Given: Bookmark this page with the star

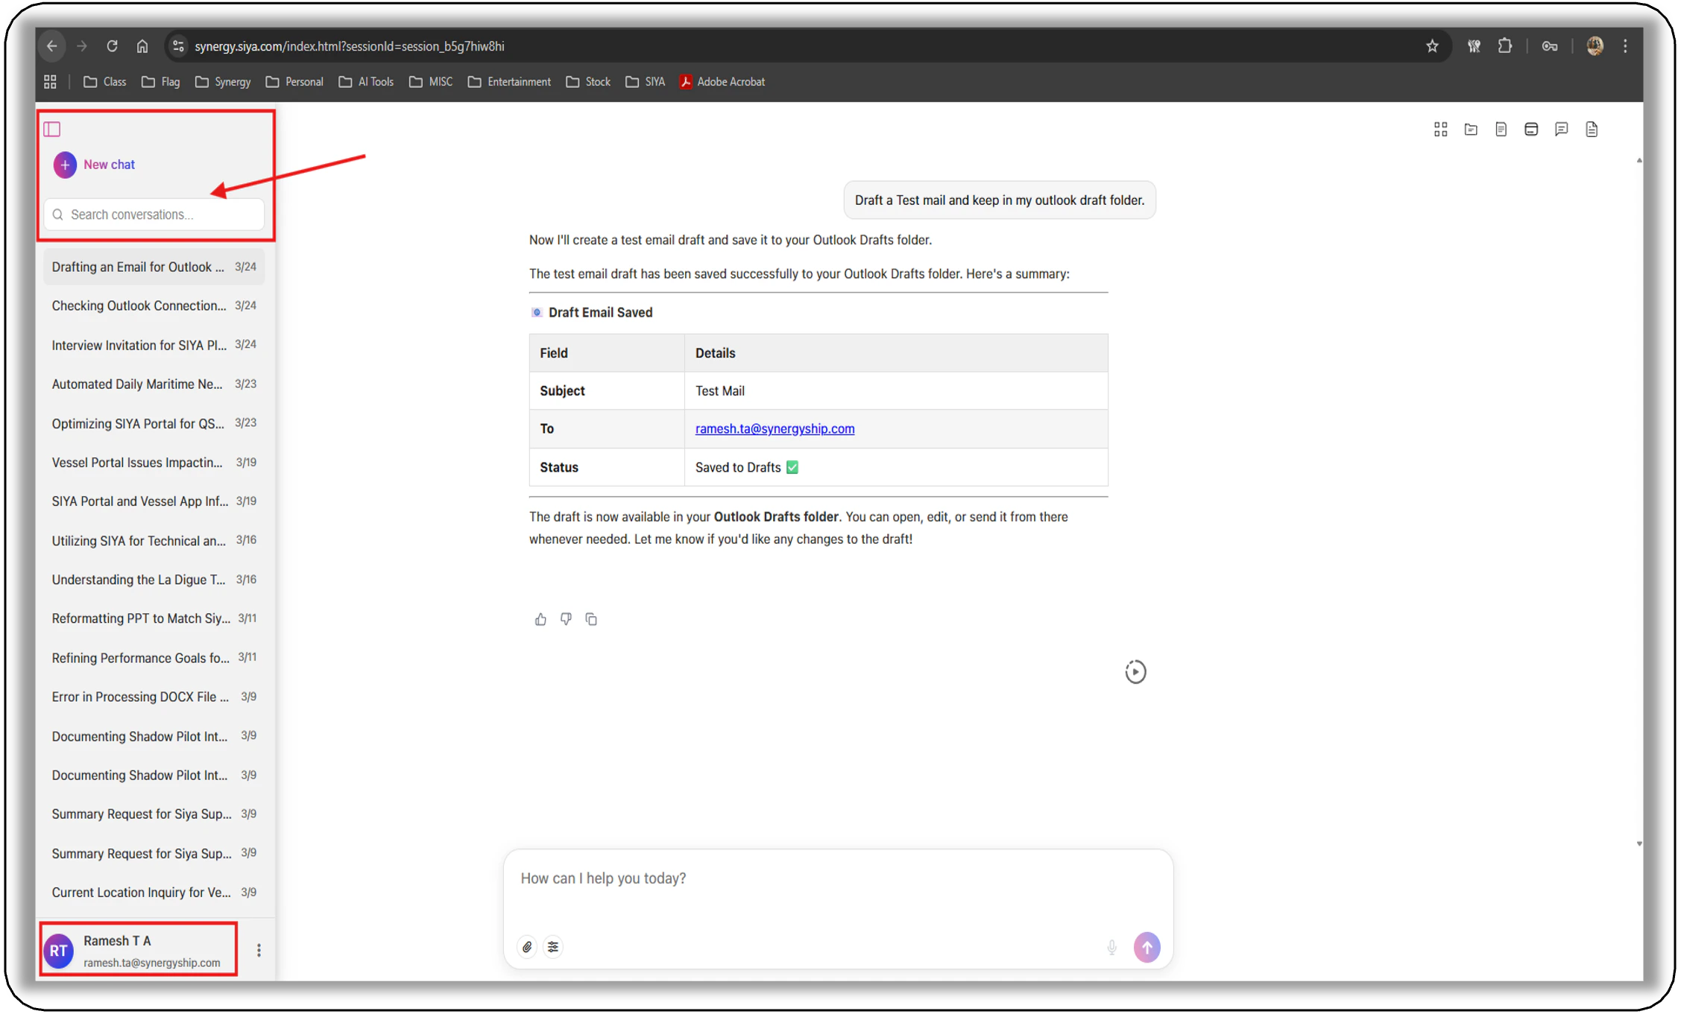Looking at the screenshot, I should 1432,46.
